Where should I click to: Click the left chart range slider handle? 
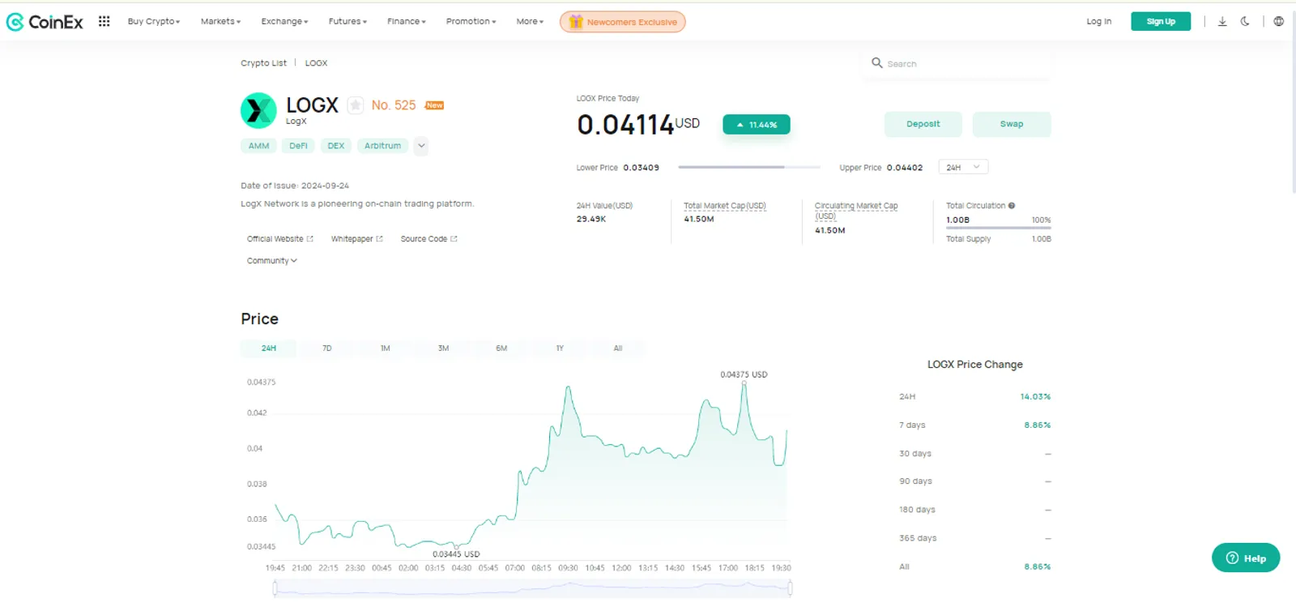(x=275, y=588)
